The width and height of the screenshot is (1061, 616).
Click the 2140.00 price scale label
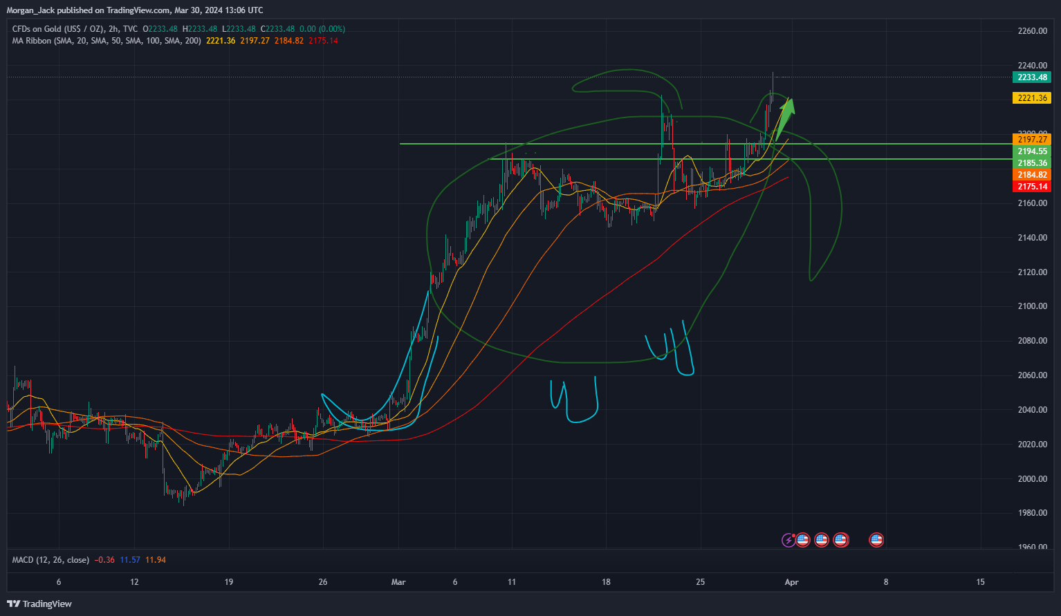coord(1033,238)
